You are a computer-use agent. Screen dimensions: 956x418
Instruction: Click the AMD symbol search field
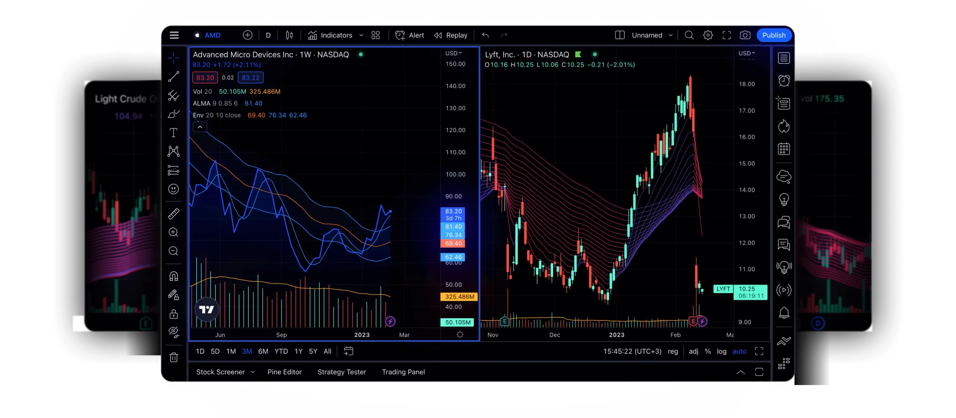(x=212, y=35)
